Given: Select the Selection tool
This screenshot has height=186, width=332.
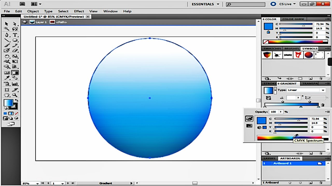Looking at the screenshot, I should coord(6,24).
